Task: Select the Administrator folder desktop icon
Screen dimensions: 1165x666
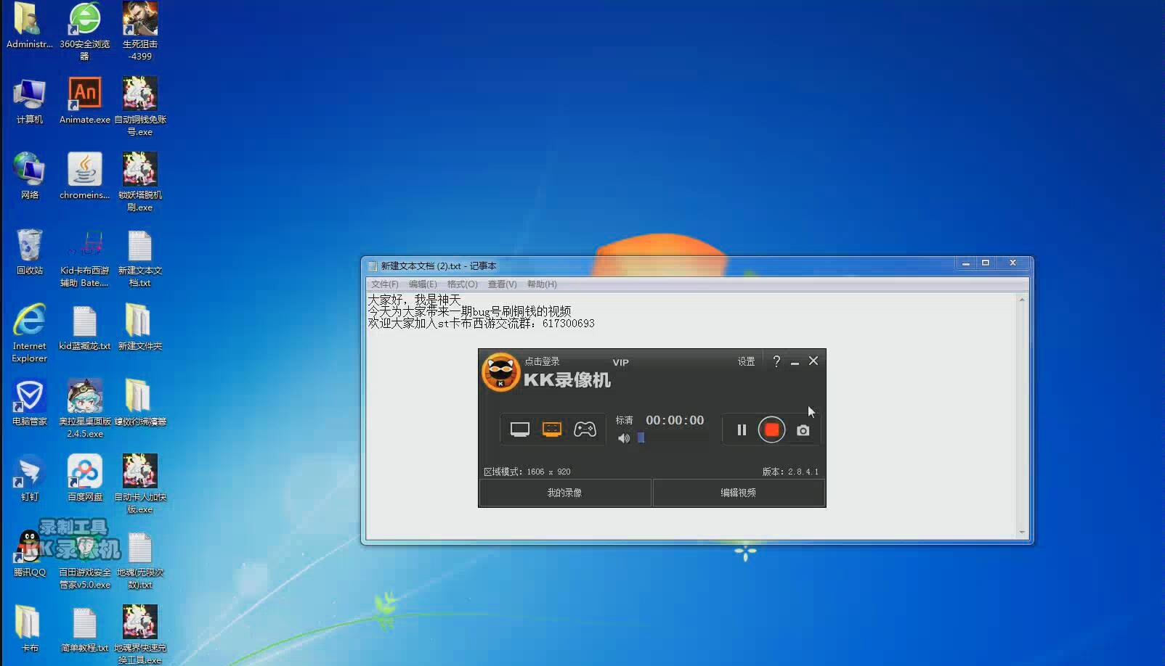Action: pyautogui.click(x=29, y=25)
